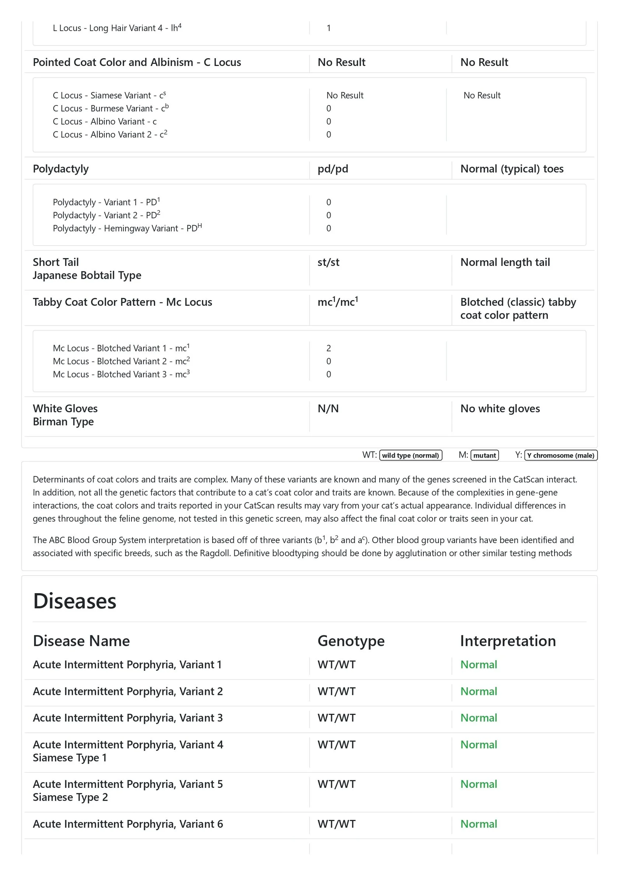Select "C Locus - Burmese Variant" sub-row
The width and height of the screenshot is (619, 876).
click(x=111, y=108)
